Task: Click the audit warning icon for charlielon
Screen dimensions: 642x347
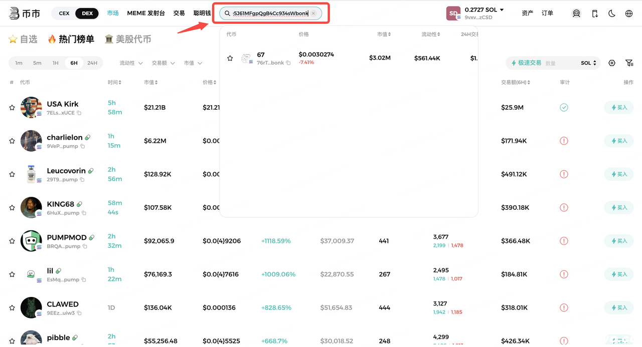Action: tap(564, 141)
